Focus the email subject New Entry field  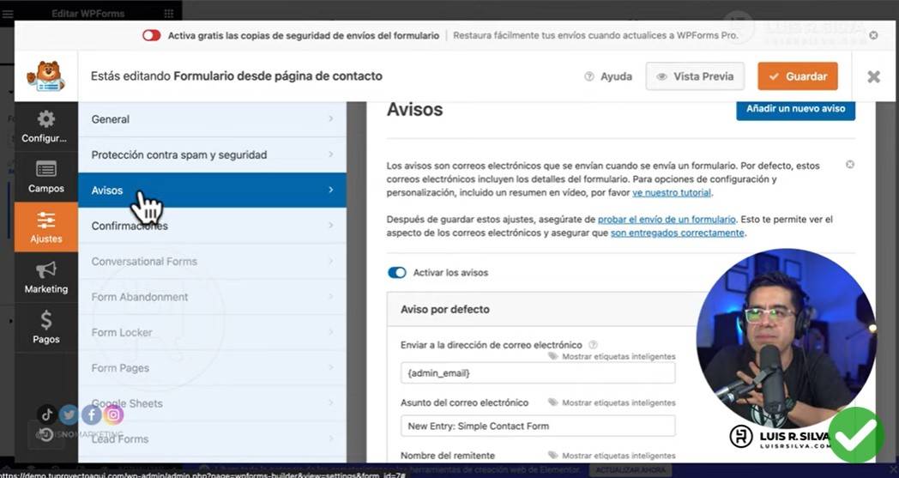tap(538, 426)
